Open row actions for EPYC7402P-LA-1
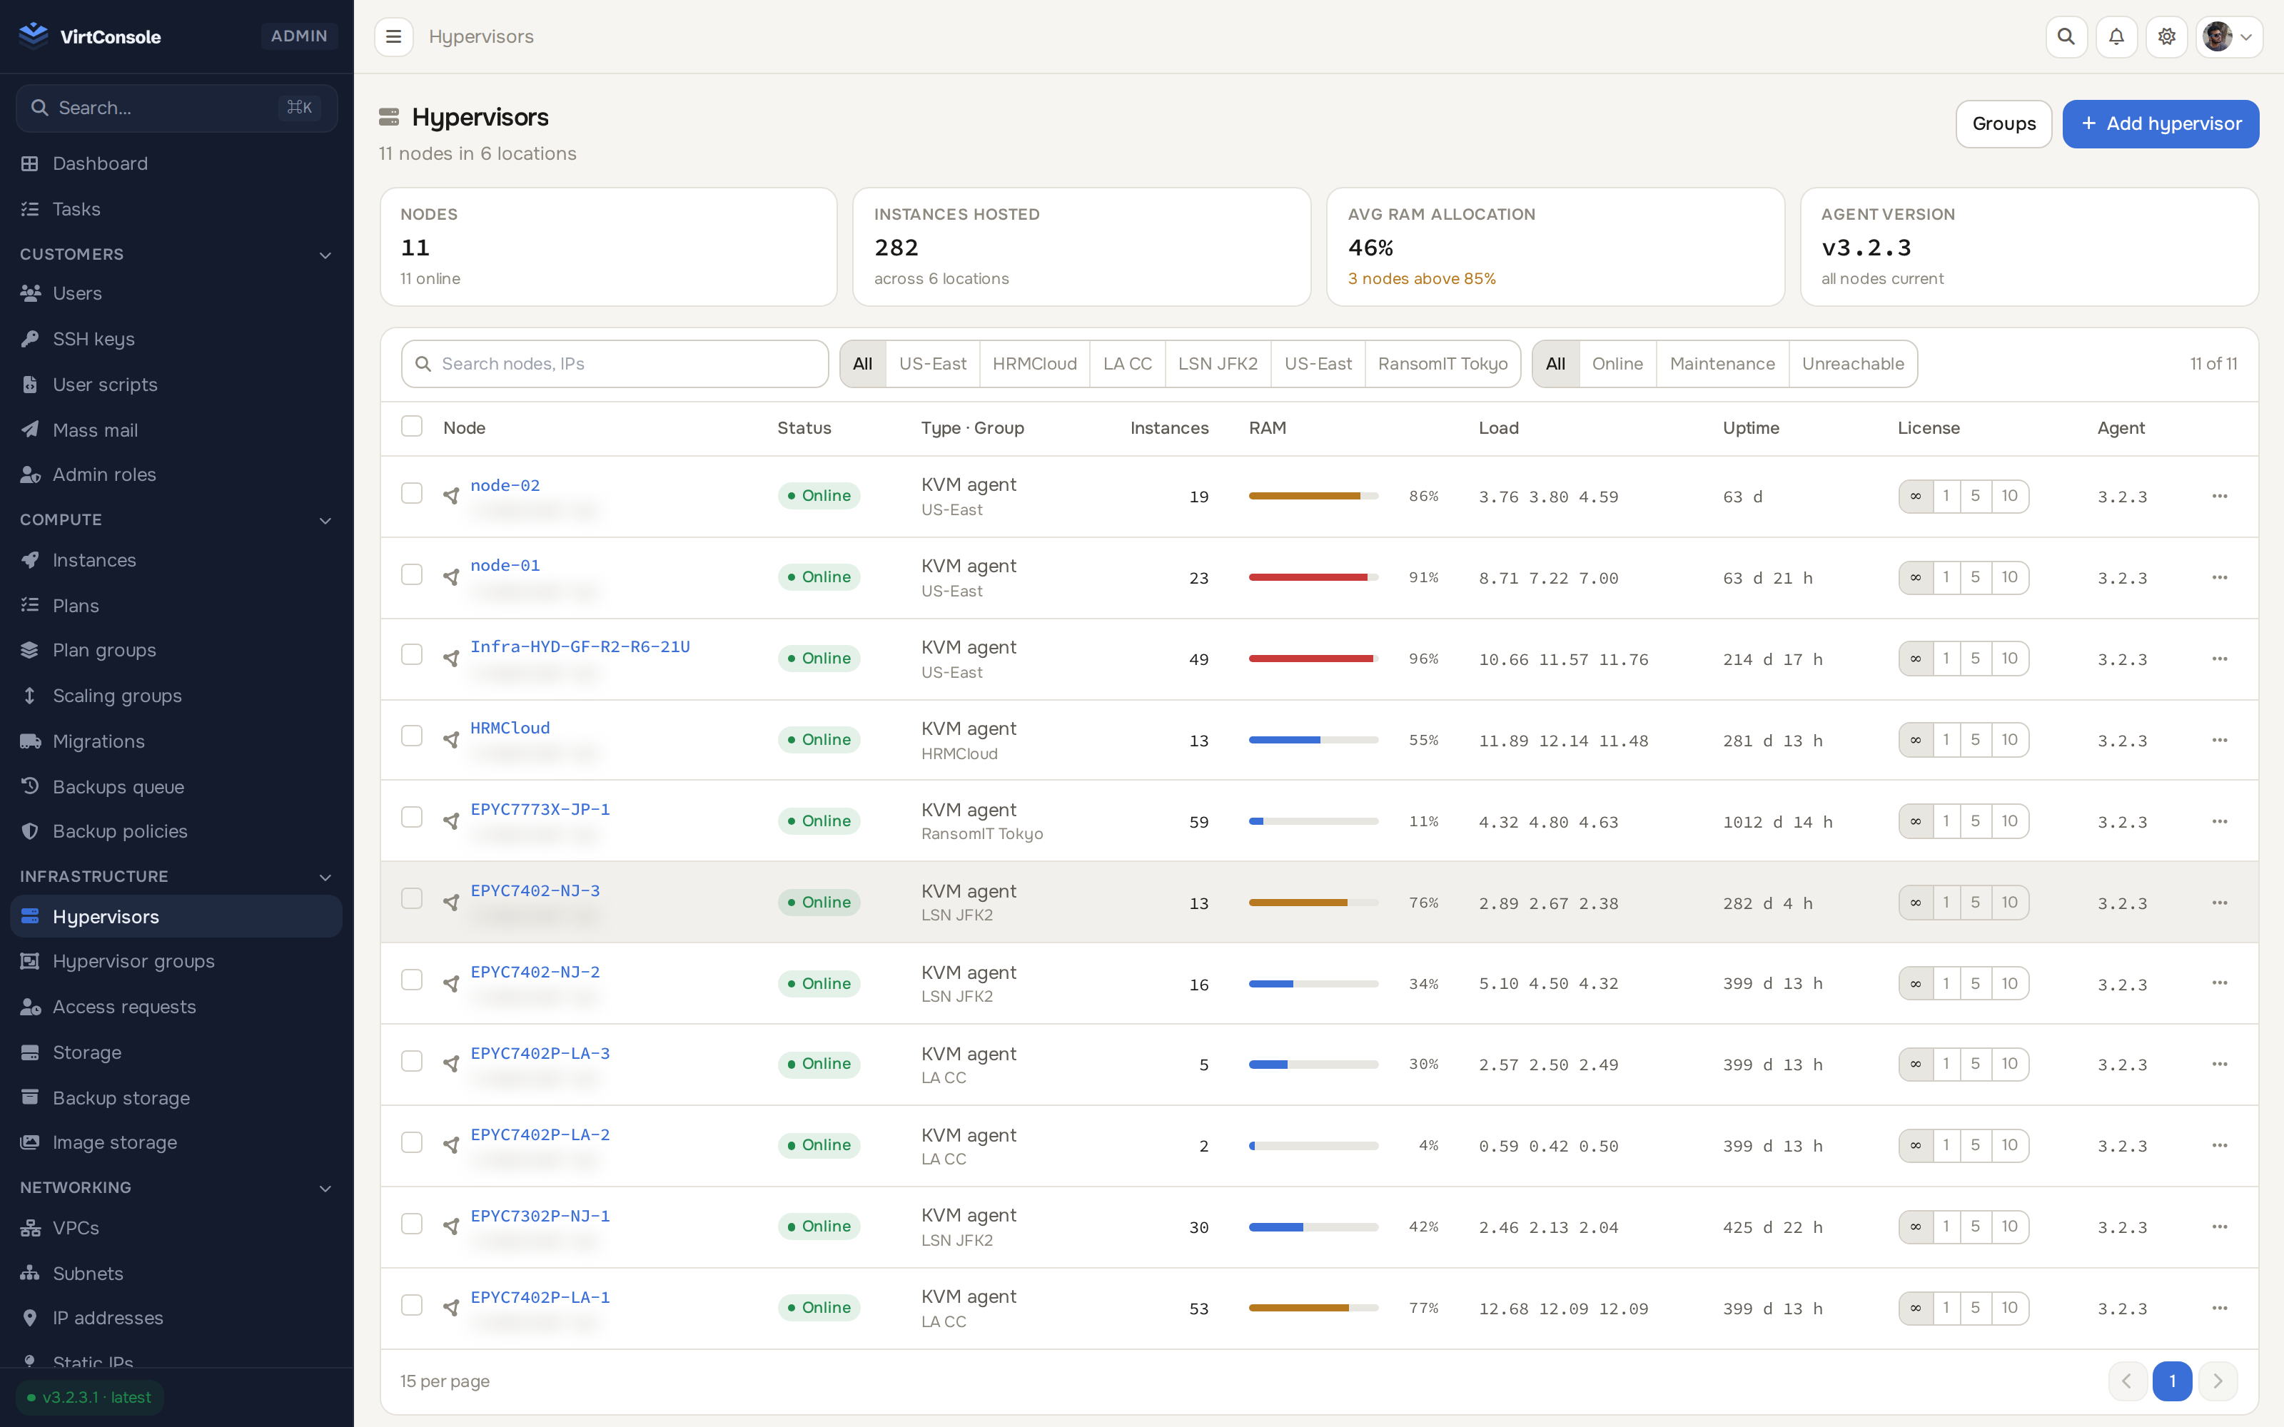The width and height of the screenshot is (2284, 1427). pyautogui.click(x=2219, y=1308)
